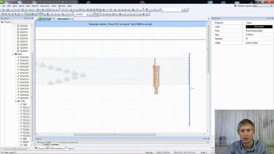
Task: Open the Output panel options arrow
Action: click(204, 139)
